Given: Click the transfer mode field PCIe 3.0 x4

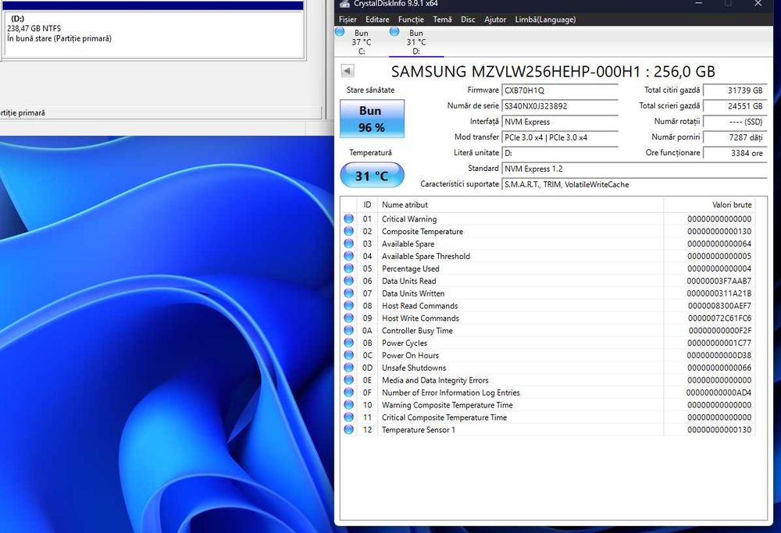Looking at the screenshot, I should coord(560,137).
